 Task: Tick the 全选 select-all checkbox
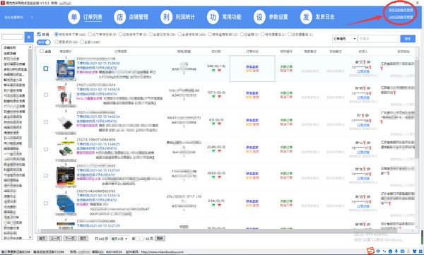point(42,51)
